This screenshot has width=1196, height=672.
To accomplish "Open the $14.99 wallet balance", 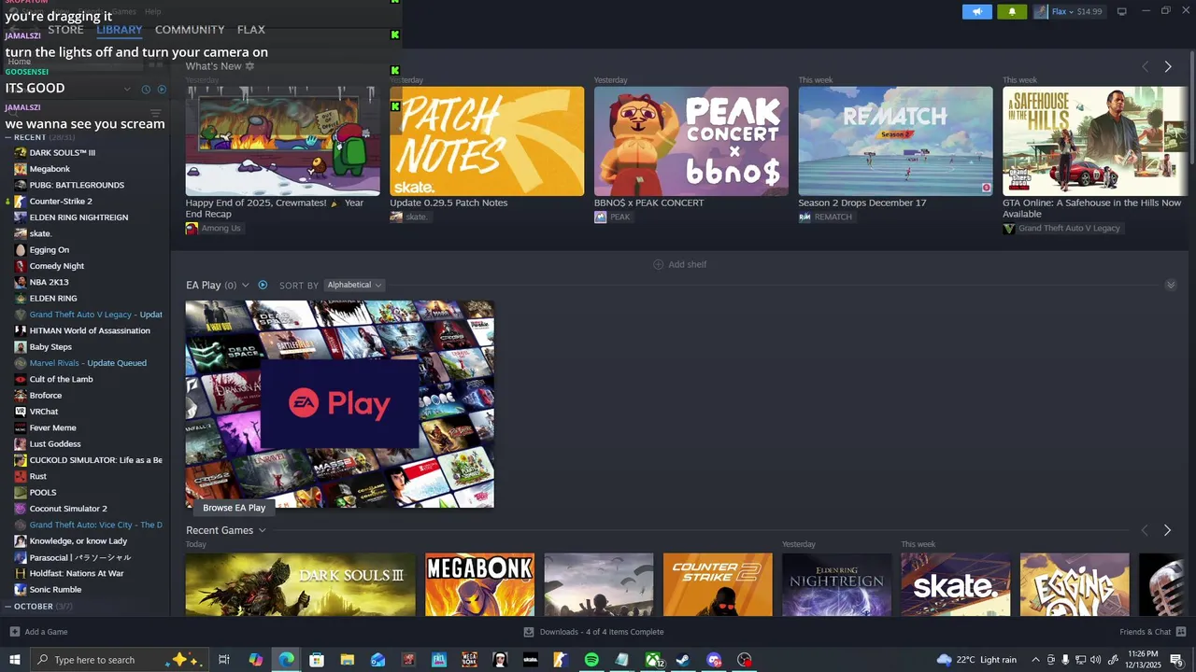I will point(1089,11).
